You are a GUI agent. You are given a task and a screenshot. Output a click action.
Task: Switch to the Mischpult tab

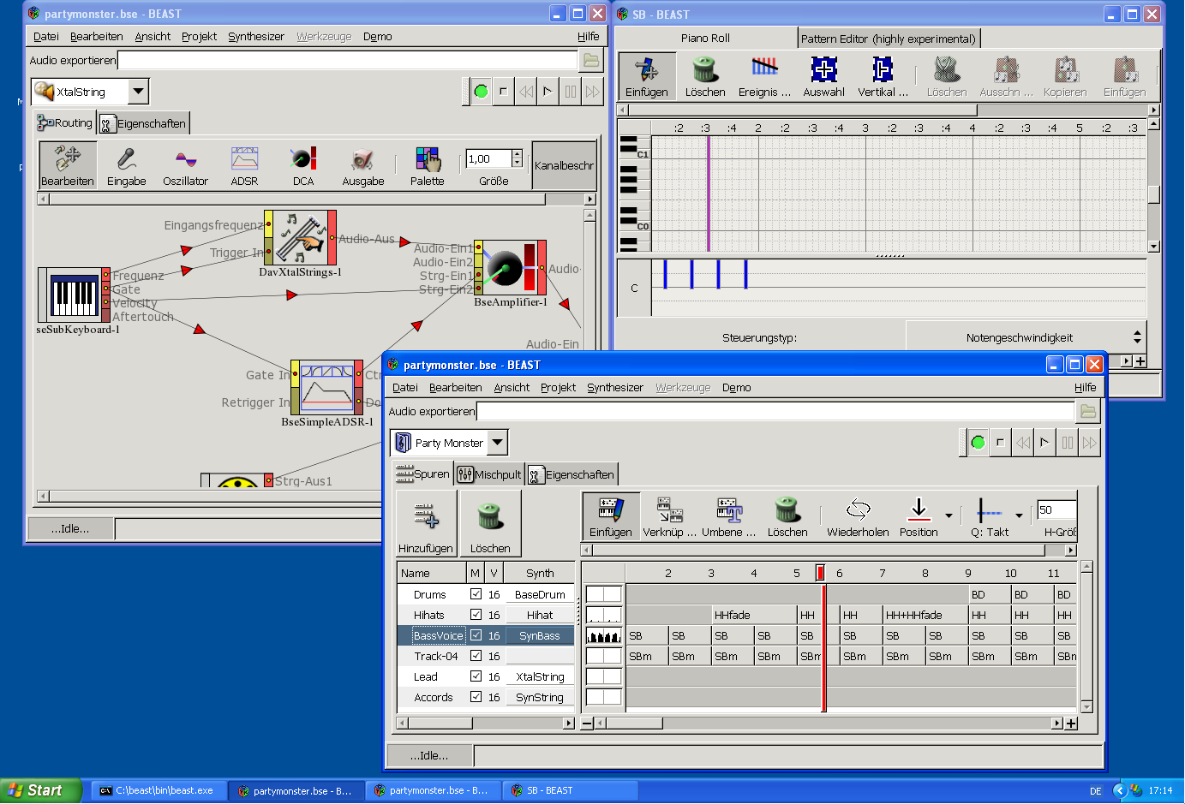(x=489, y=474)
